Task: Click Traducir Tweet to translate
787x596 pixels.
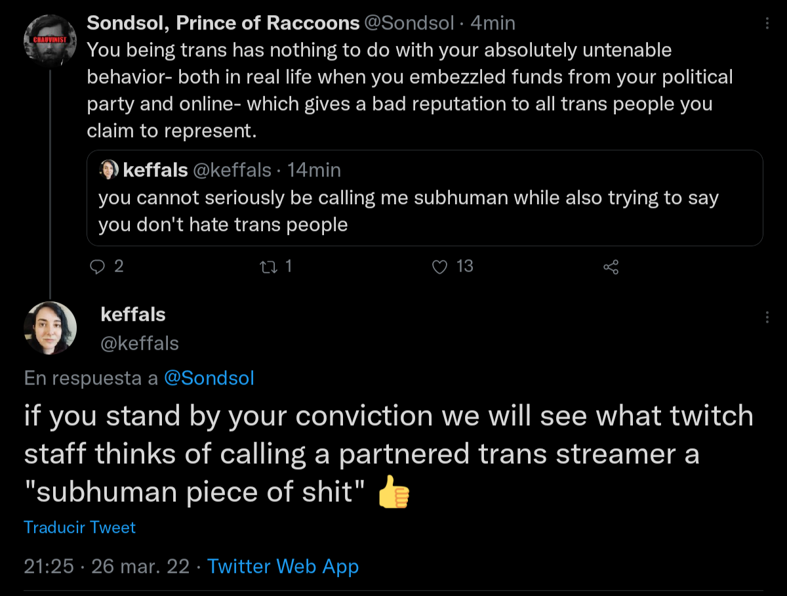Action: [79, 527]
